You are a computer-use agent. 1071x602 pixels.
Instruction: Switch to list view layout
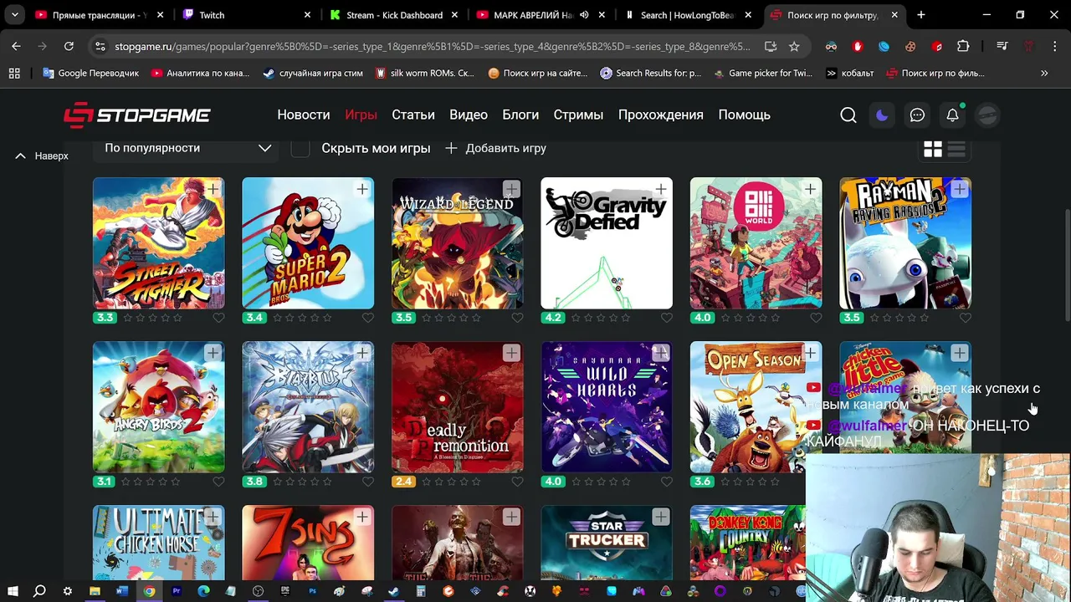click(956, 149)
